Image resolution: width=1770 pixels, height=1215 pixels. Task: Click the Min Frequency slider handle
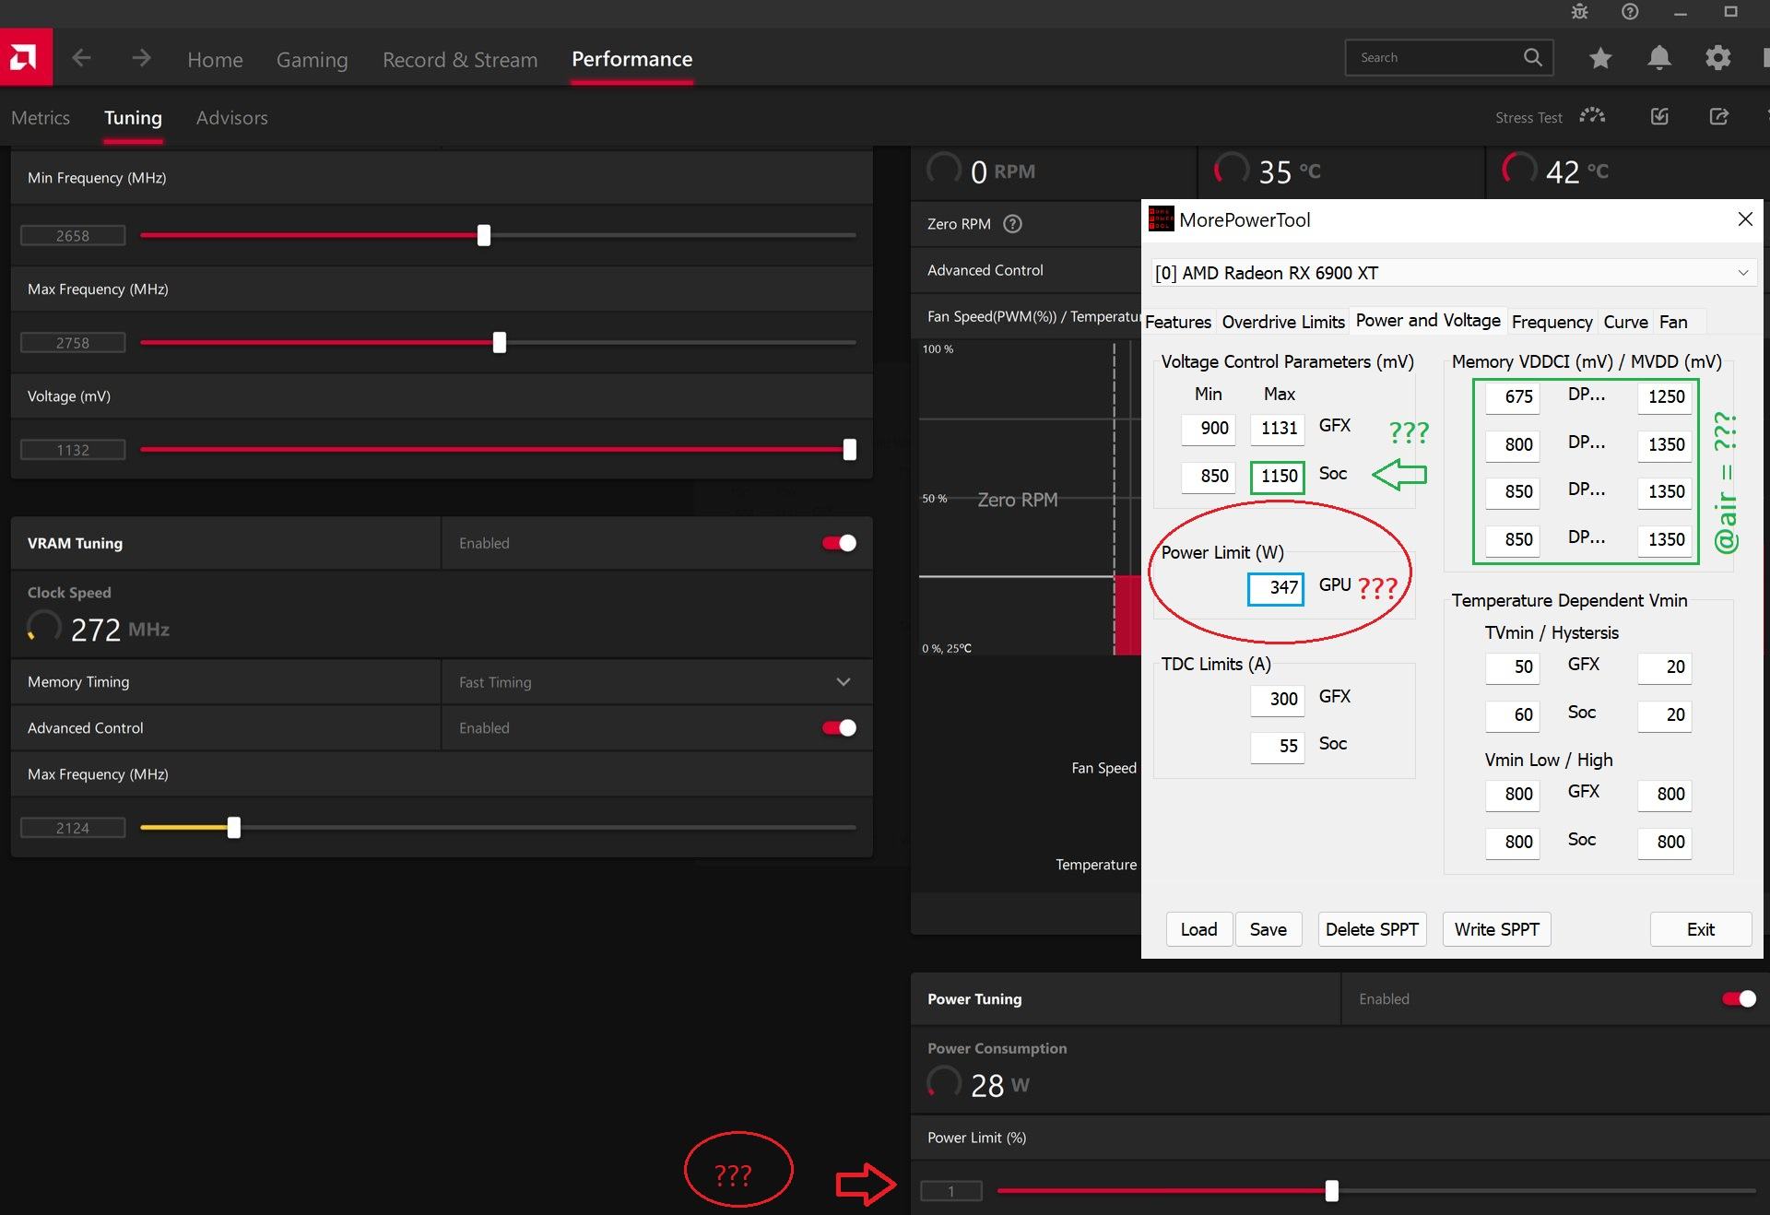pyautogui.click(x=484, y=235)
